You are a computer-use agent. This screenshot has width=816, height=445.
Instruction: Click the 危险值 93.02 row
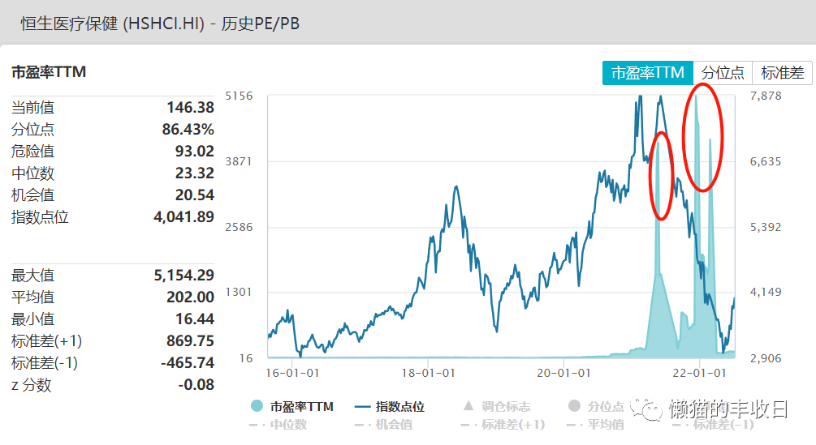[112, 151]
